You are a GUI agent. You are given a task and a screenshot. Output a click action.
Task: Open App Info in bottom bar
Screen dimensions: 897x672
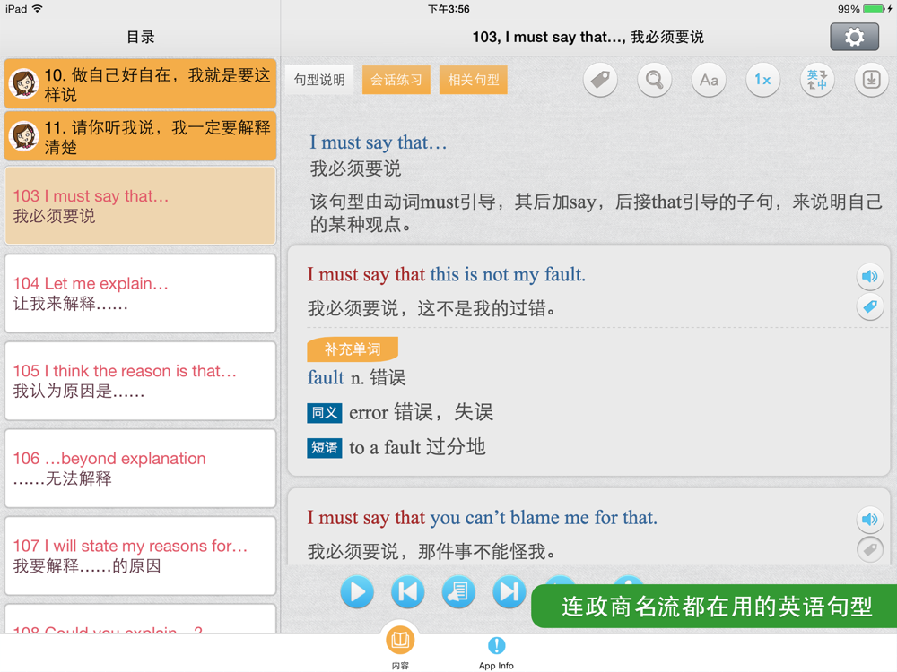coord(496,651)
